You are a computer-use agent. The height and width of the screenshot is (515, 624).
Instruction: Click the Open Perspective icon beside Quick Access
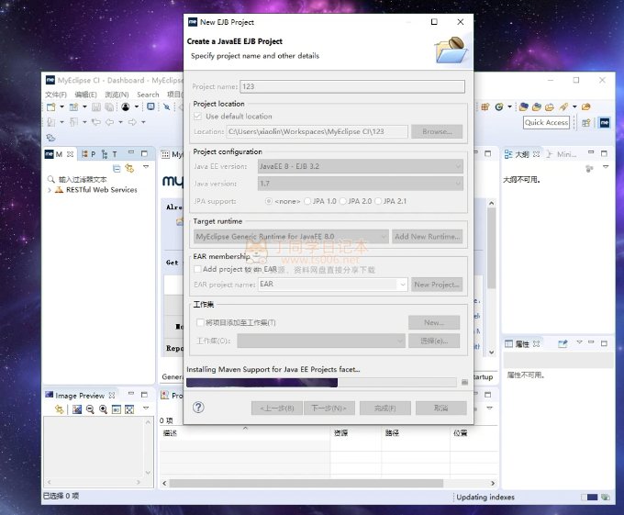586,122
